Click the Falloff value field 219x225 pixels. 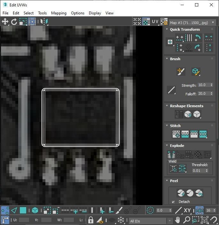[x=204, y=93]
